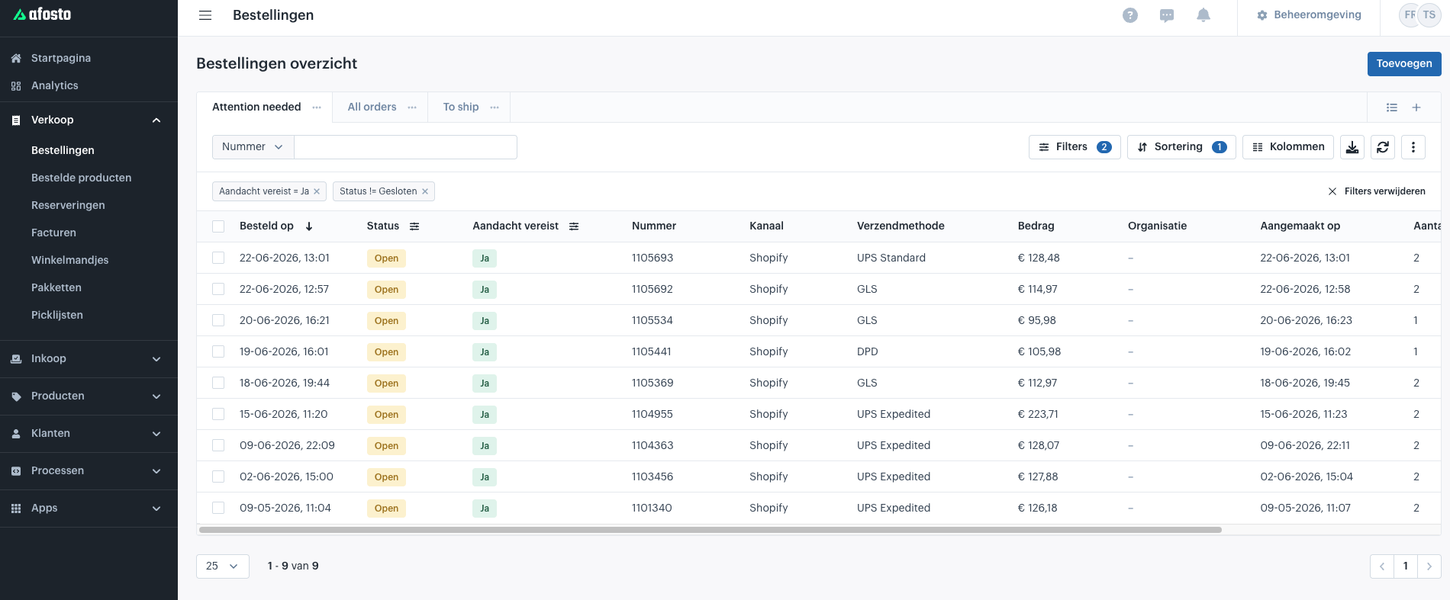Open the Kolommen button

point(1288,147)
